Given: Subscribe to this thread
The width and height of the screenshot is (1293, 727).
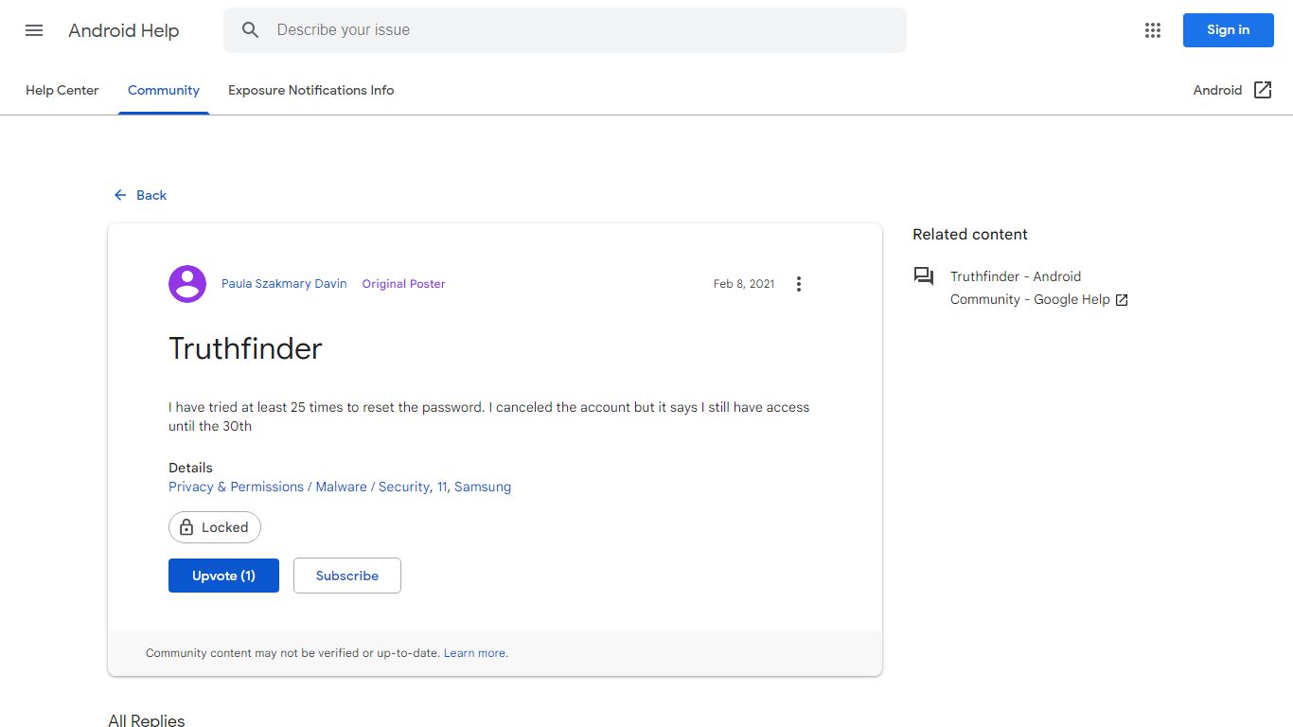Looking at the screenshot, I should pyautogui.click(x=347, y=576).
